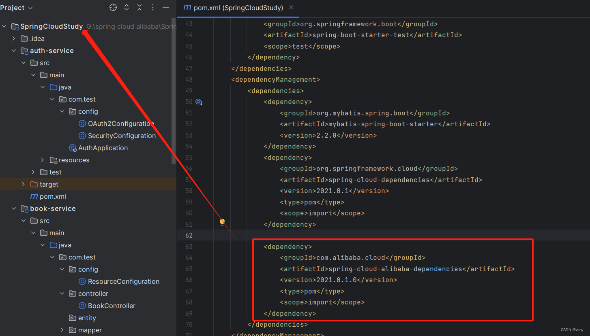Select the target folder

(49, 184)
